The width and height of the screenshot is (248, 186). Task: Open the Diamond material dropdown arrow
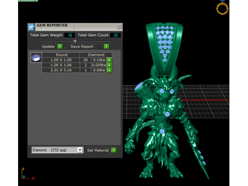point(80,150)
